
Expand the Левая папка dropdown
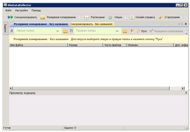[58, 31]
